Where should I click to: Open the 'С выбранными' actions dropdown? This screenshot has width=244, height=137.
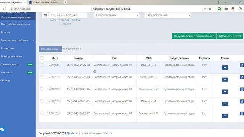[50, 49]
